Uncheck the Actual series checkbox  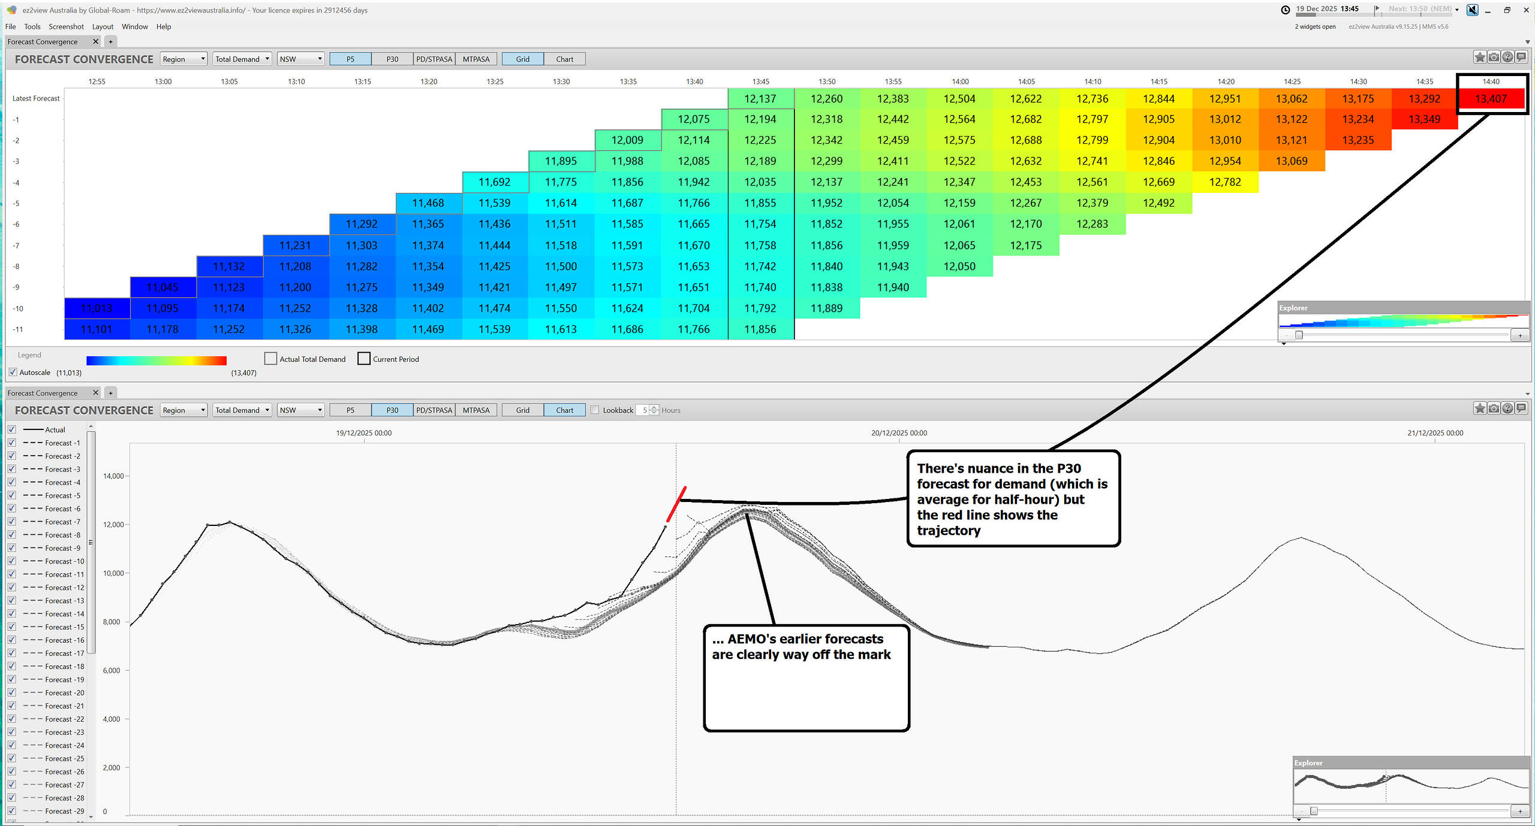click(12, 429)
